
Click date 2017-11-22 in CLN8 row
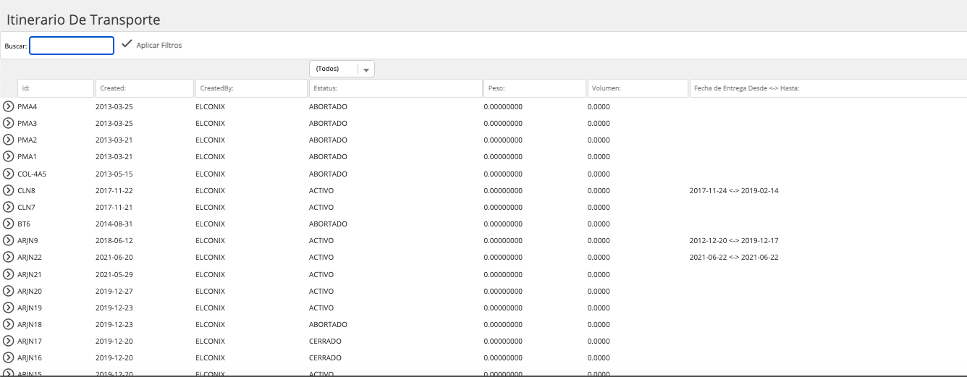tap(113, 190)
